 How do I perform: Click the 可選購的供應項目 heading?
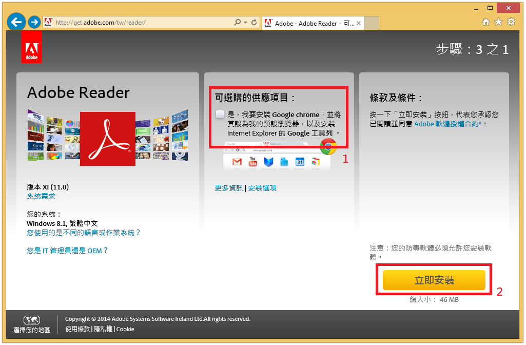[255, 98]
